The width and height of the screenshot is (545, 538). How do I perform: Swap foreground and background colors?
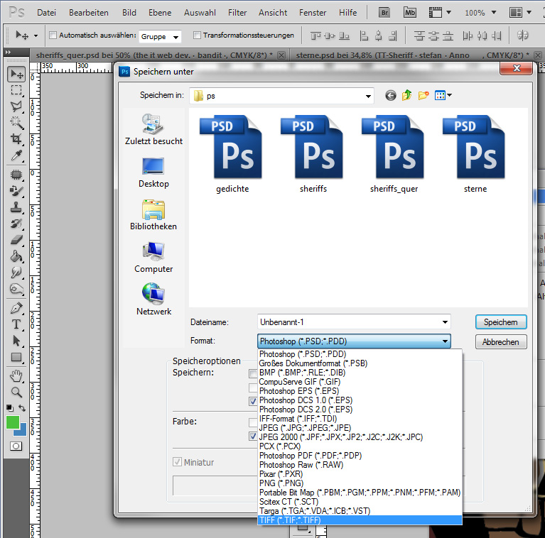click(x=22, y=408)
